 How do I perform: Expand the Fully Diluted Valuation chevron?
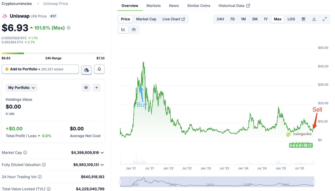(102, 165)
